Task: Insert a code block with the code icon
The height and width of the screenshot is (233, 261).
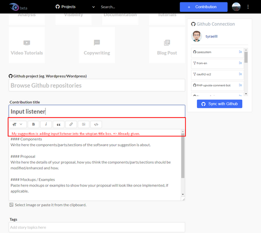Action: point(96,124)
